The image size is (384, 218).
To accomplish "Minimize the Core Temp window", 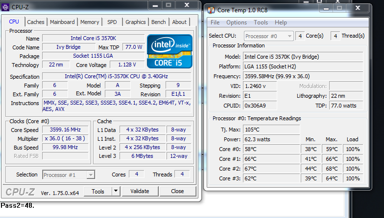I will [326, 8].
